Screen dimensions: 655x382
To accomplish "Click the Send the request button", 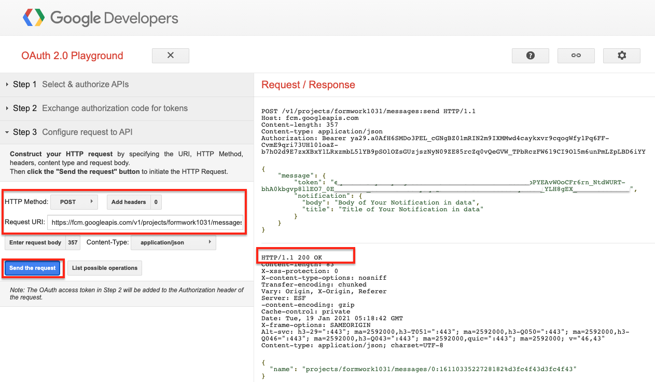I will [x=33, y=268].
